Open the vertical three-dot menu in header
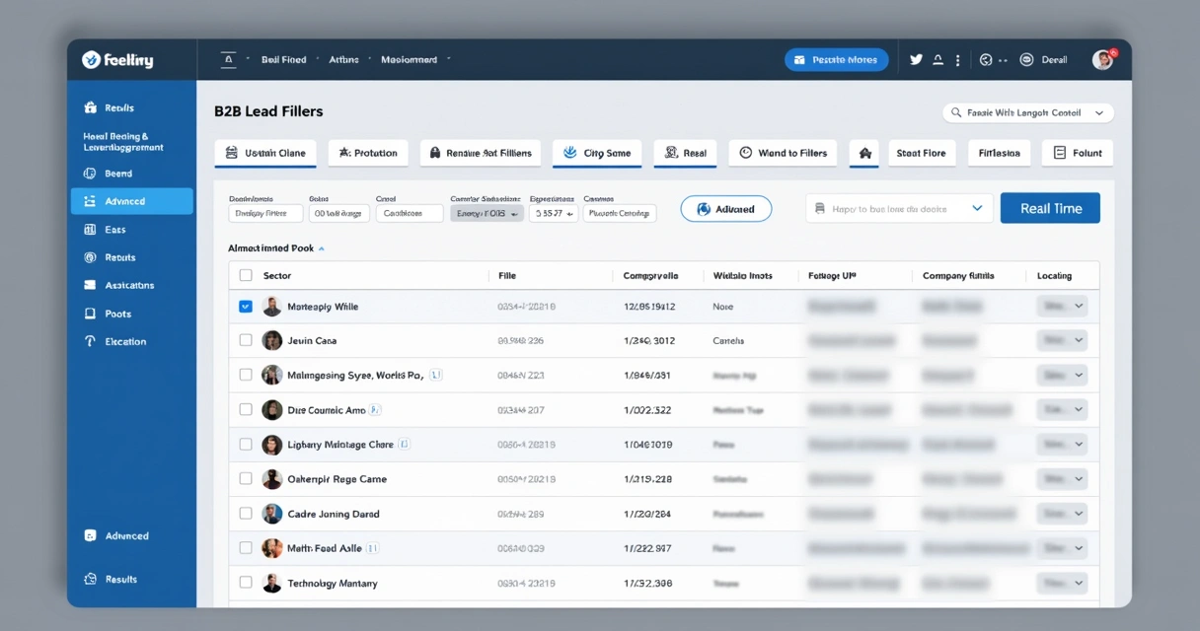The height and width of the screenshot is (631, 1200). [957, 60]
